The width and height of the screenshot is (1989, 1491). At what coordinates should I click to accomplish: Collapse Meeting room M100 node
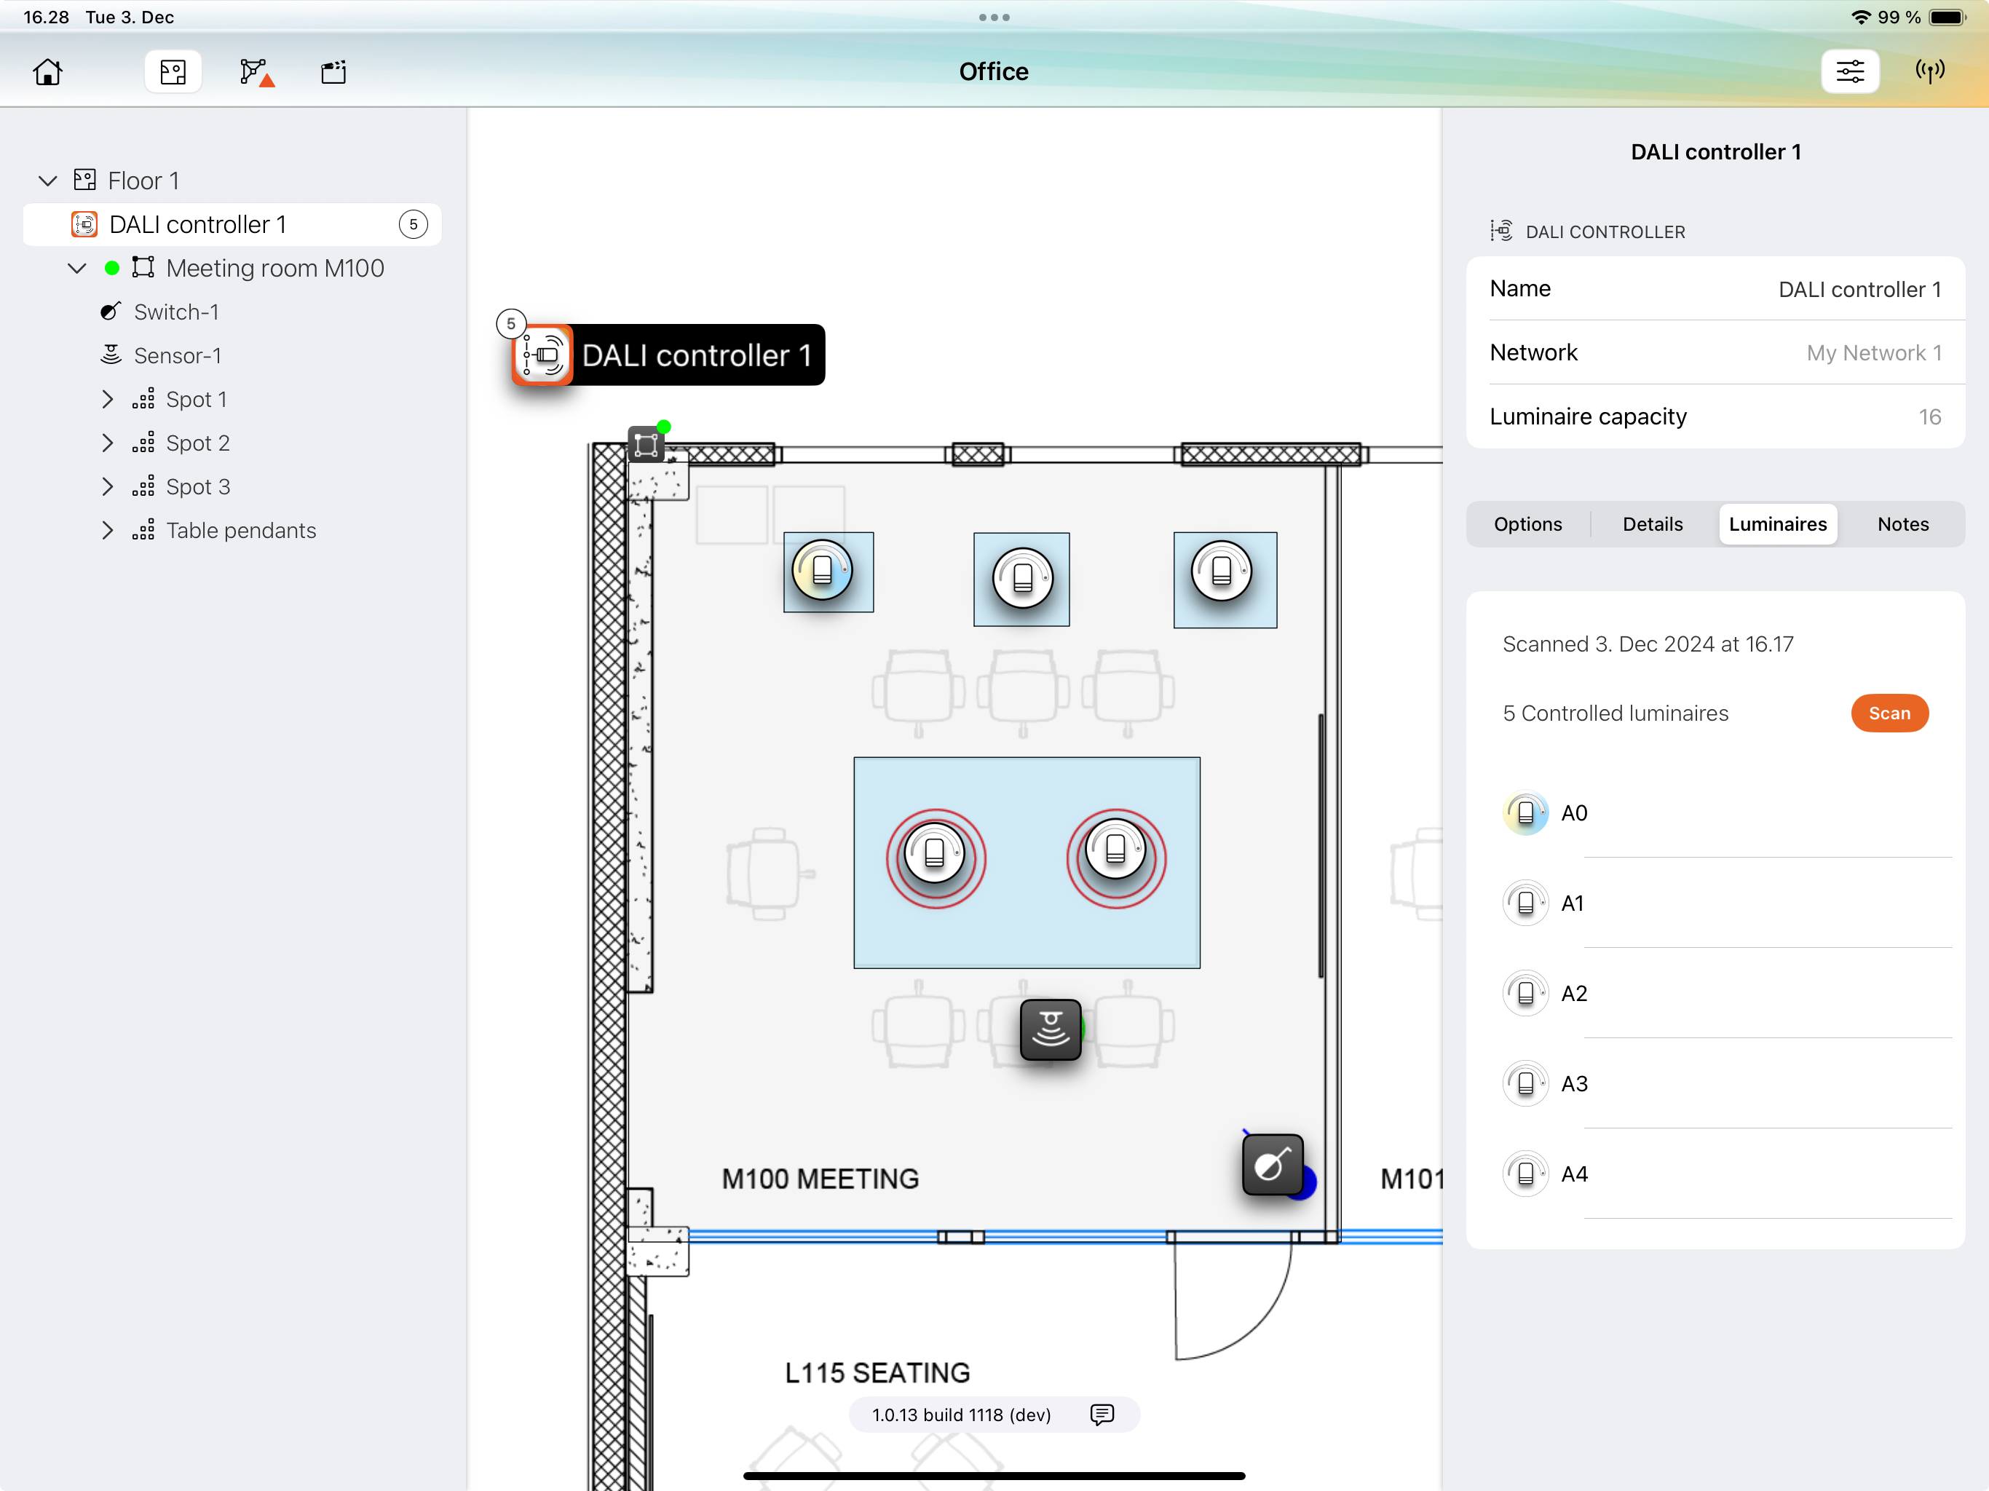77,268
